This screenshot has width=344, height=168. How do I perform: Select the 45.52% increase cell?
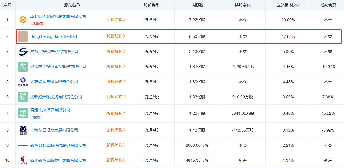coord(328,113)
